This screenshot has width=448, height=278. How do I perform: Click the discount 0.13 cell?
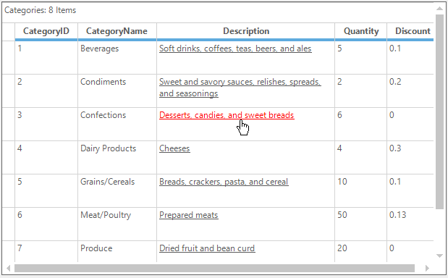pos(410,224)
